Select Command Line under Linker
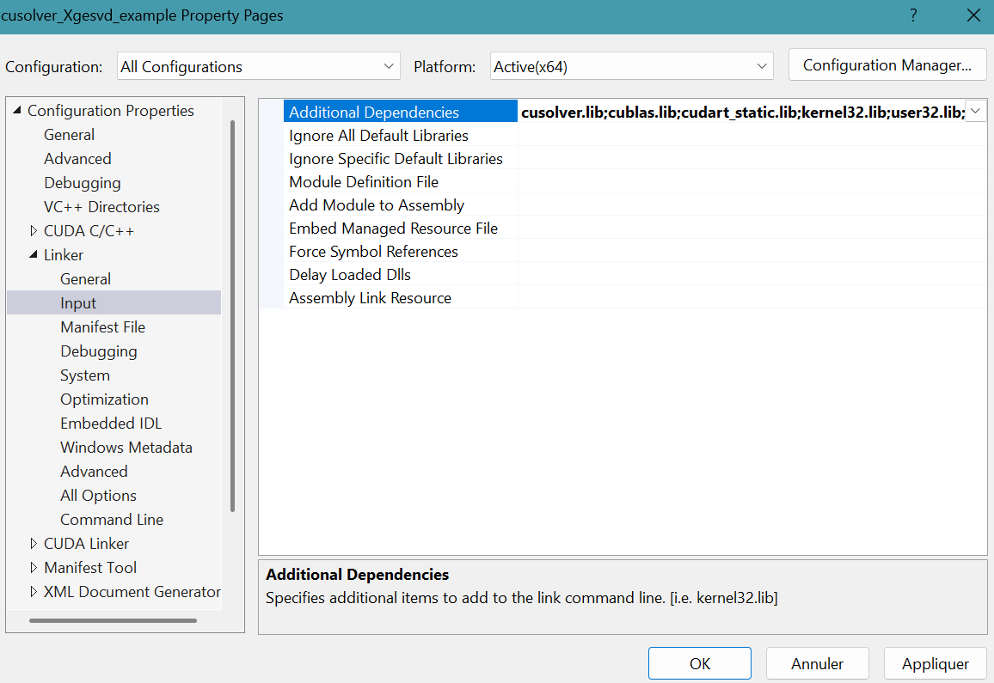 111,520
